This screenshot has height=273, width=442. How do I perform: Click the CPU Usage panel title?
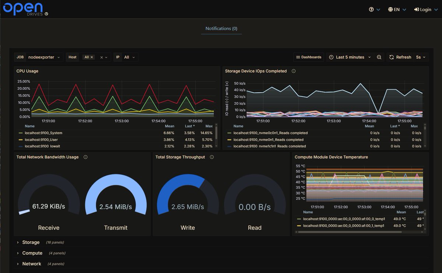(27, 71)
